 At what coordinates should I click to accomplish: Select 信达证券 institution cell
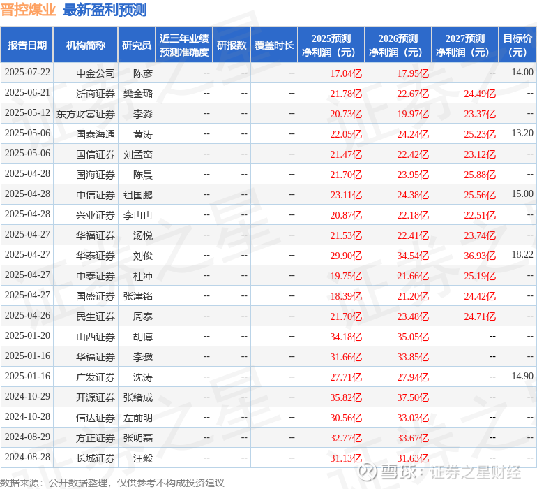(x=96, y=417)
